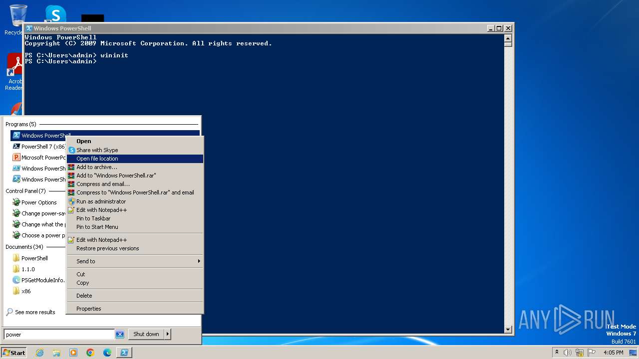Expand the Shut down options arrow
The height and width of the screenshot is (359, 639).
click(168, 334)
